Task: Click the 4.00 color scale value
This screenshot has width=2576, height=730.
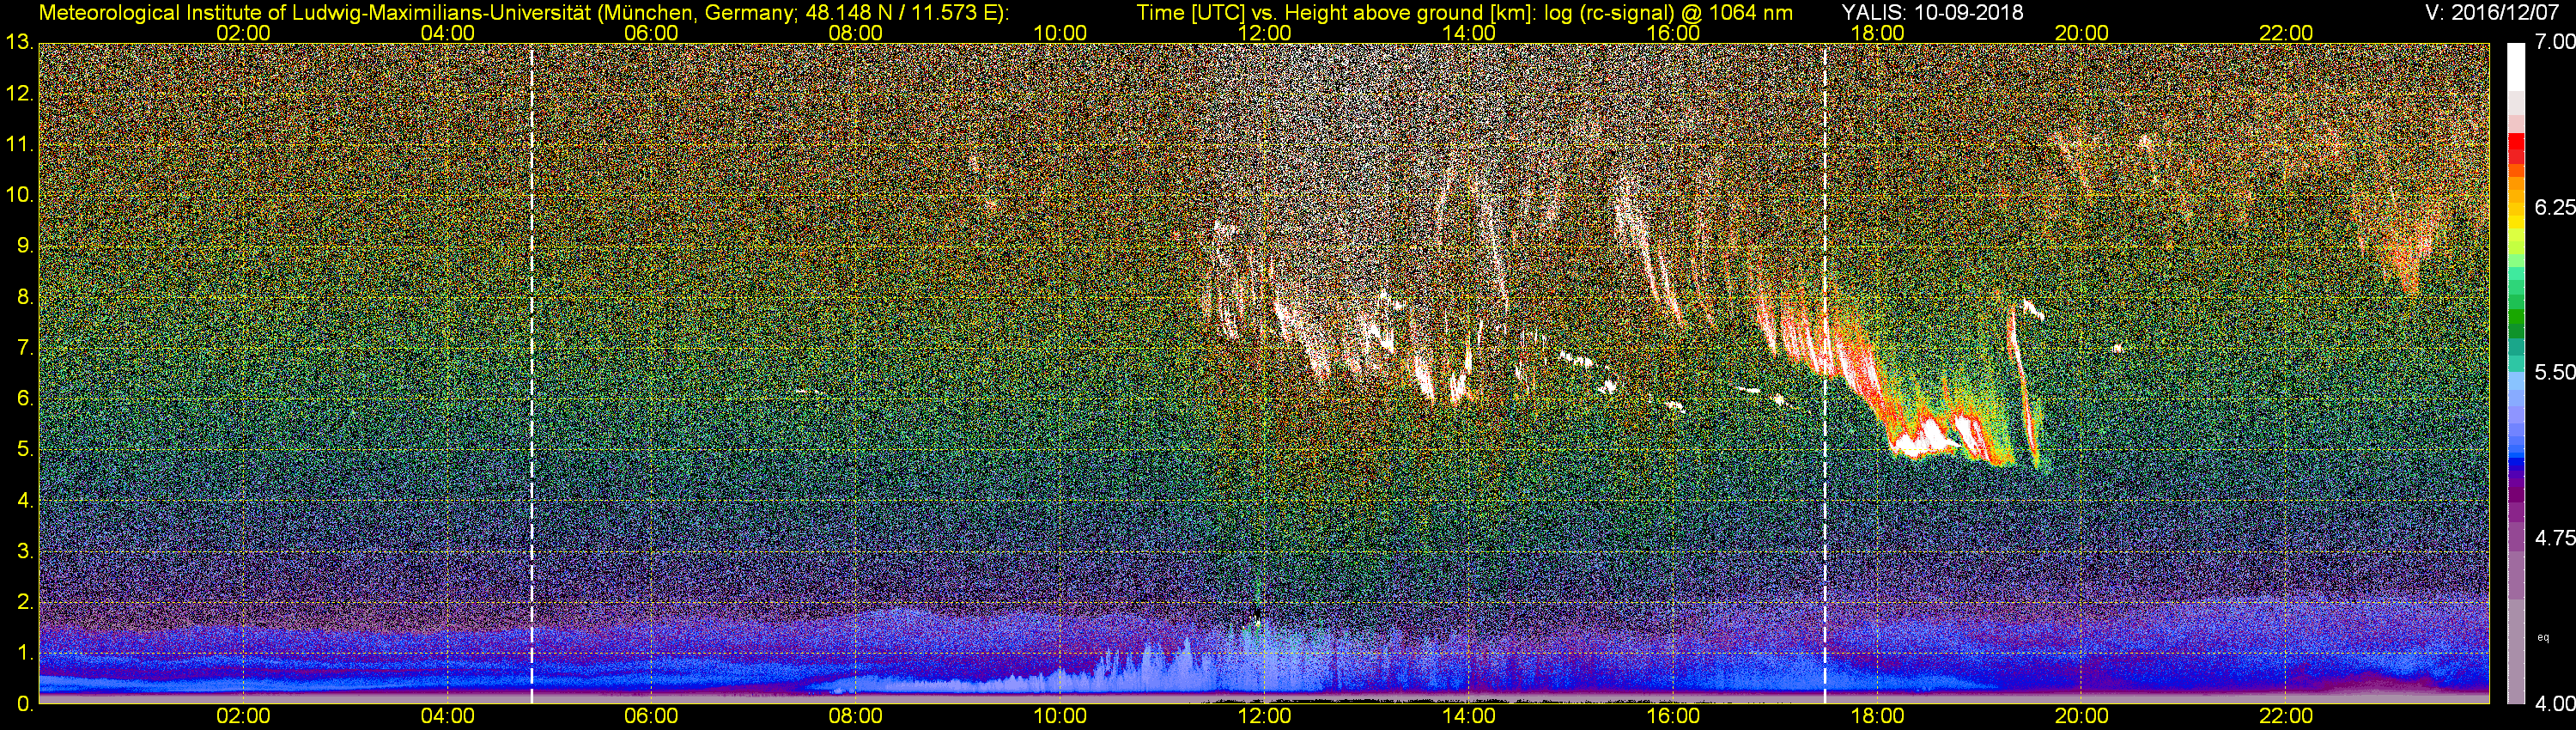Action: (2555, 704)
